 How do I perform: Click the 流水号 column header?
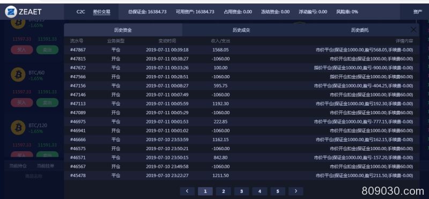77,41
